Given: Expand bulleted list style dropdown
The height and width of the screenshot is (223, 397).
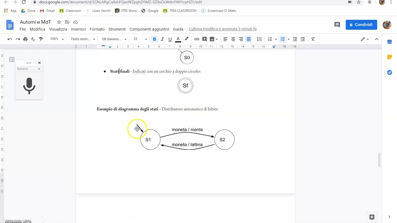Looking at the screenshot, I should pyautogui.click(x=288, y=39).
